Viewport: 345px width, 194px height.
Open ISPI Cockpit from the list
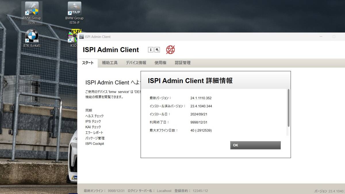95,144
